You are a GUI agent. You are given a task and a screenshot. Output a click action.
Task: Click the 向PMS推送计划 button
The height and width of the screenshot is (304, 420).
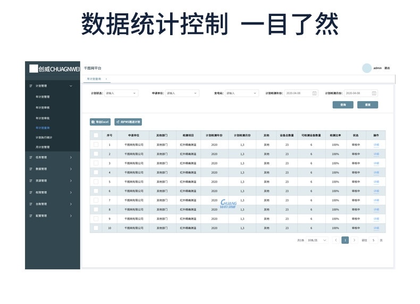[x=128, y=122]
